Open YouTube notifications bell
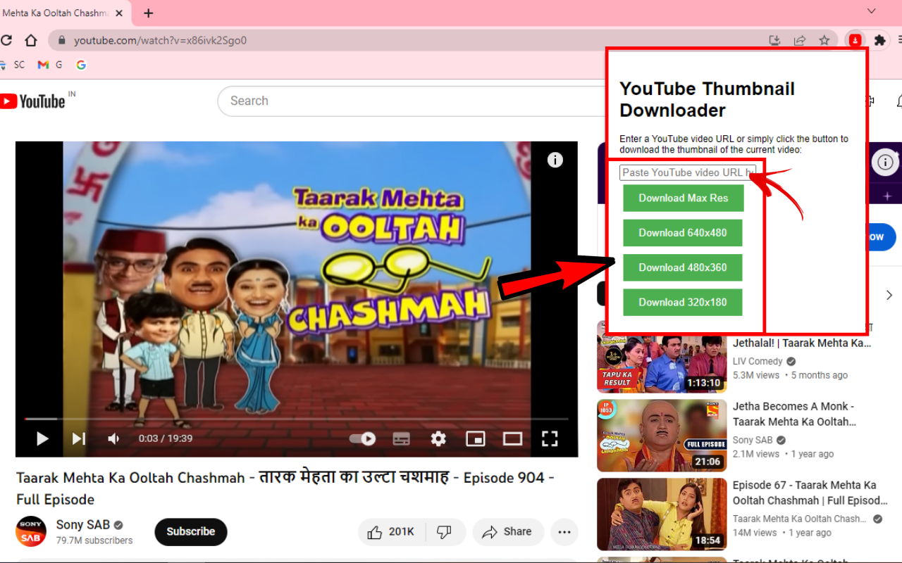The image size is (902, 563). tap(898, 101)
